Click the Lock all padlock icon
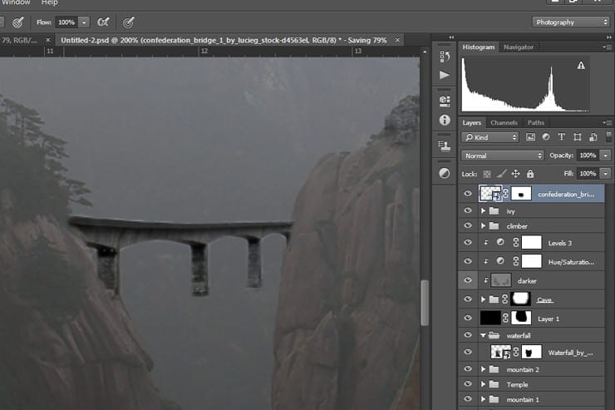615x410 pixels. tap(532, 174)
